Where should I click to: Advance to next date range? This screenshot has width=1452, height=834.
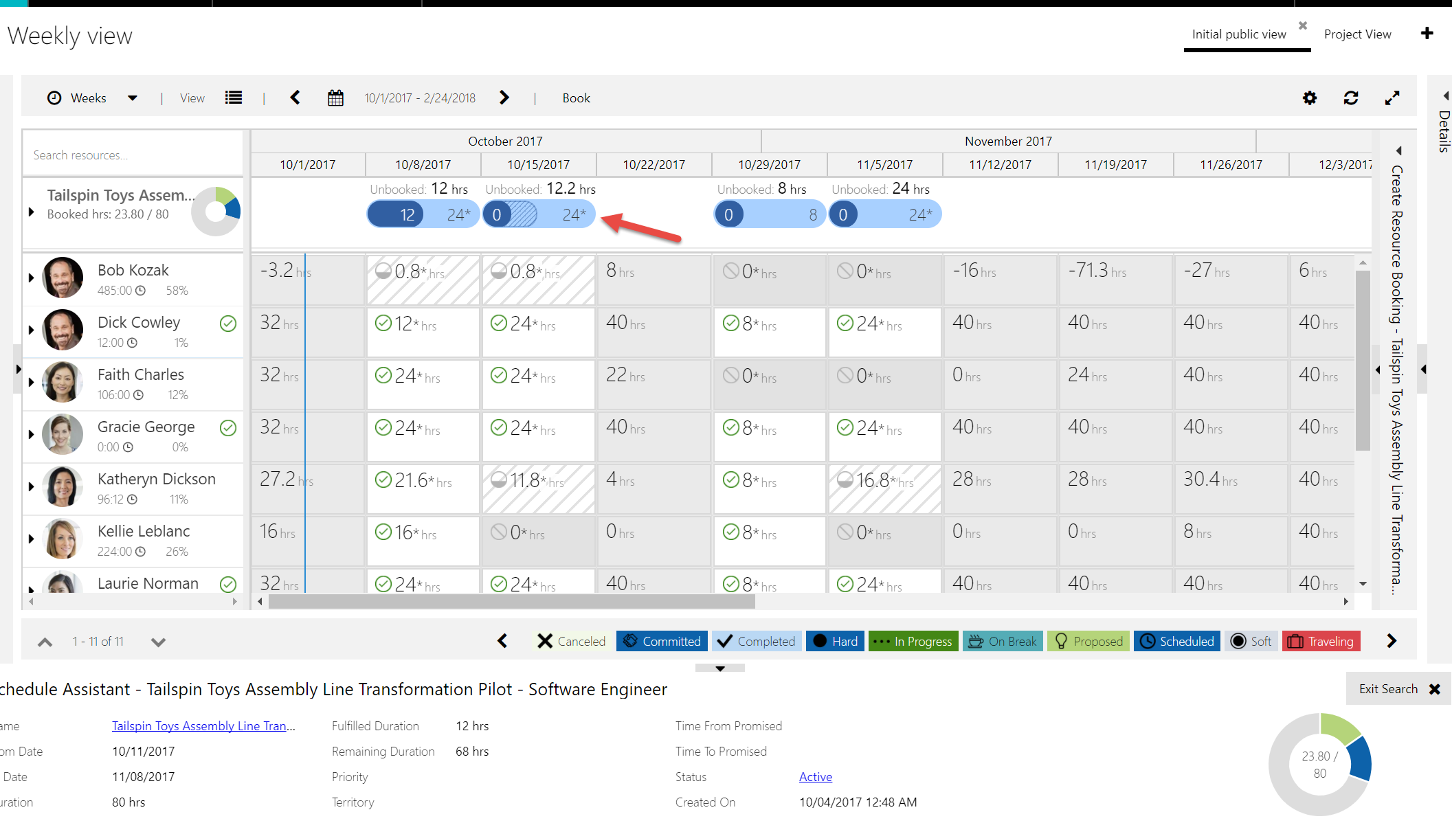click(x=504, y=98)
